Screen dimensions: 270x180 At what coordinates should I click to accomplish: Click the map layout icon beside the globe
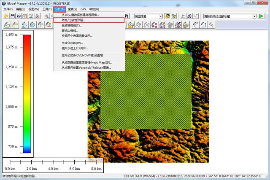point(25,16)
